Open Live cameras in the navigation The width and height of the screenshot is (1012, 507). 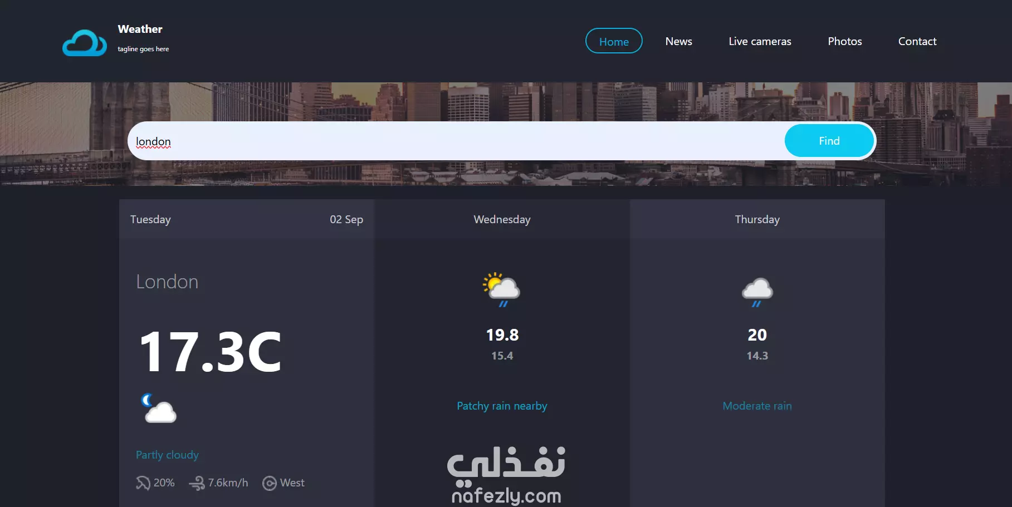coord(760,41)
